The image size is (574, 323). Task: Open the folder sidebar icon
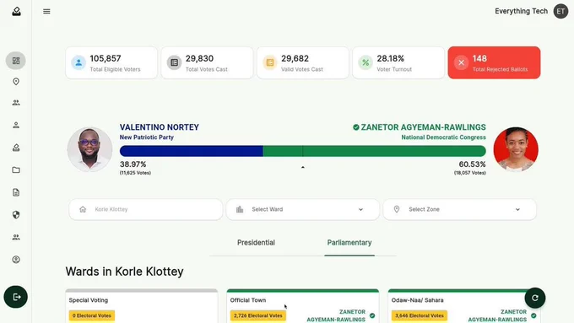(16, 170)
